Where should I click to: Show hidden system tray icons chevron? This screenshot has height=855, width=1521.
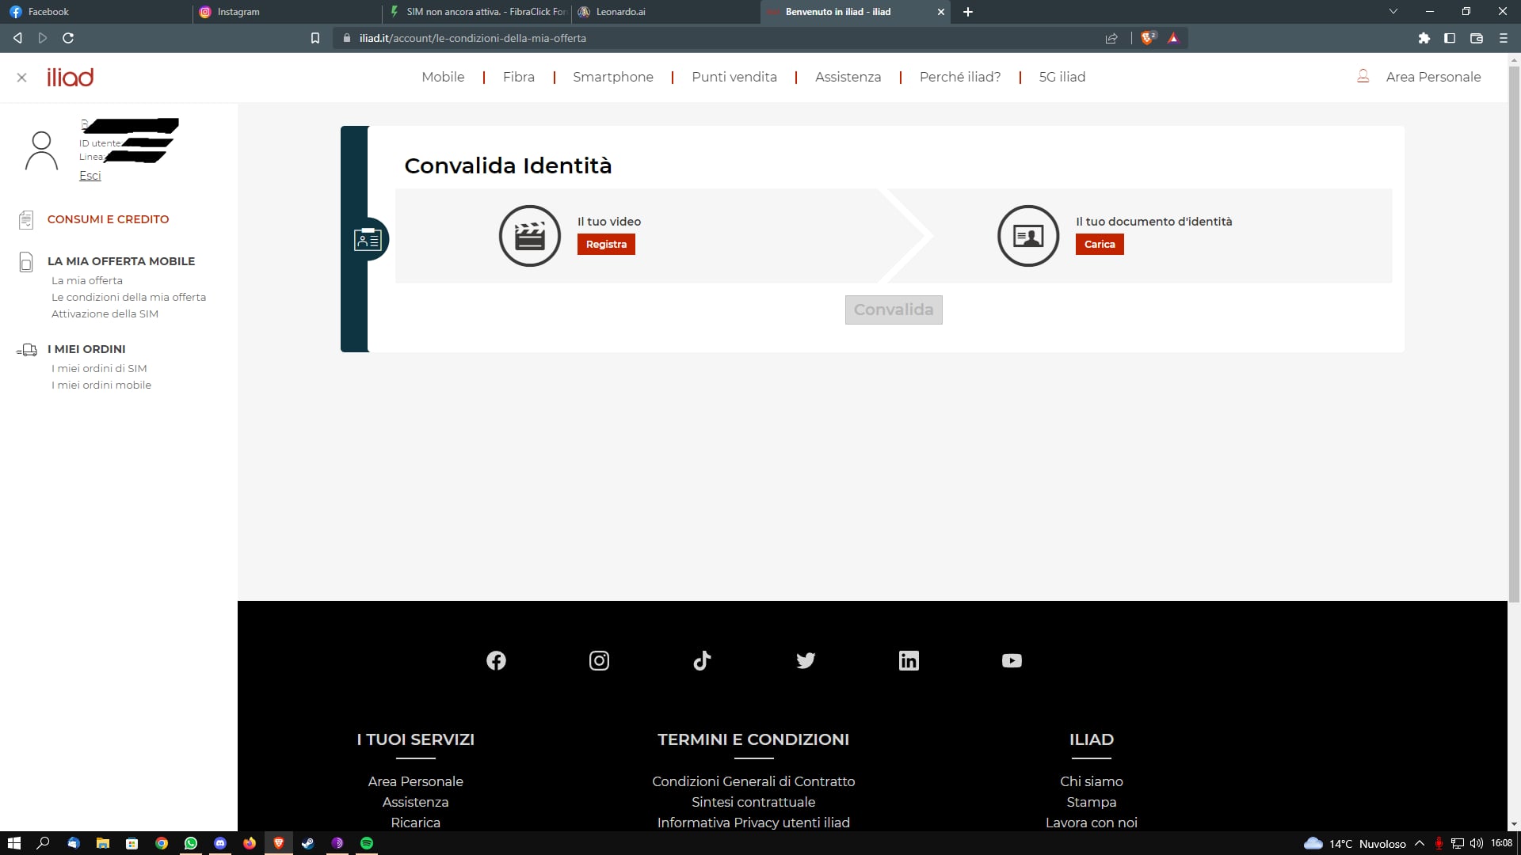(1420, 843)
